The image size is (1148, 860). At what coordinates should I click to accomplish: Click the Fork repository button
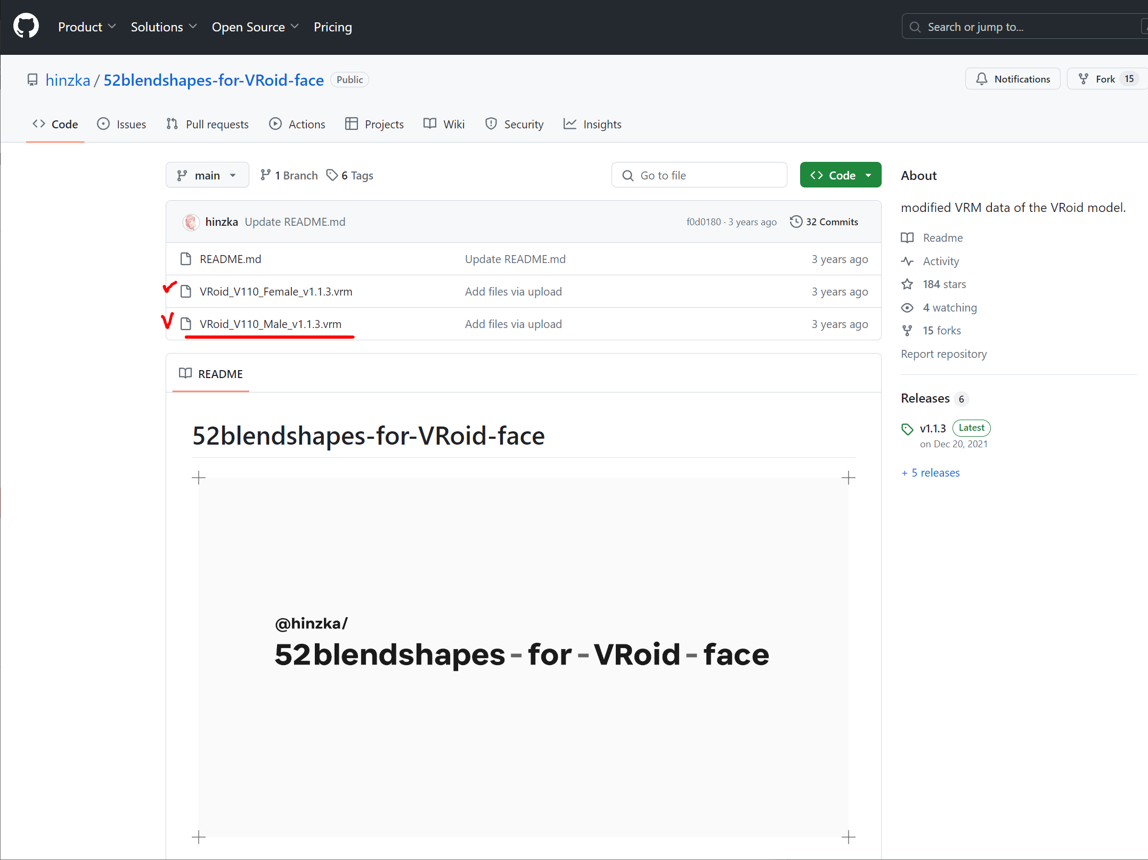[x=1097, y=79]
